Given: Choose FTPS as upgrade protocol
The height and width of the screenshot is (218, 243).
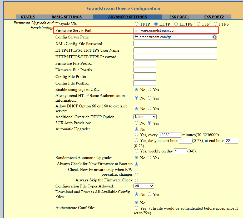Looking at the screenshot, I should 215,24.
